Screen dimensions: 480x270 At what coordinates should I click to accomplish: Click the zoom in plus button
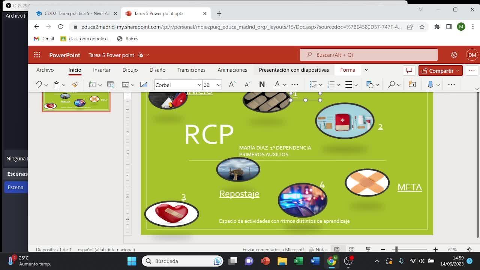[x=435, y=249]
